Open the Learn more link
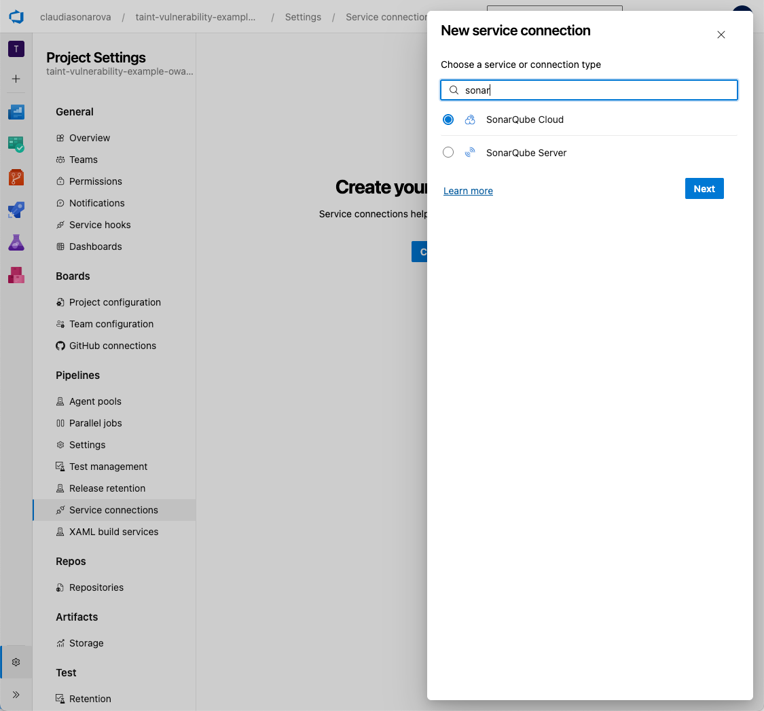Viewport: 764px width, 711px height. coord(468,191)
